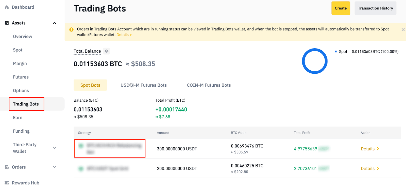Click the blue balance donut chart
This screenshot has width=406, height=188.
pyautogui.click(x=315, y=61)
